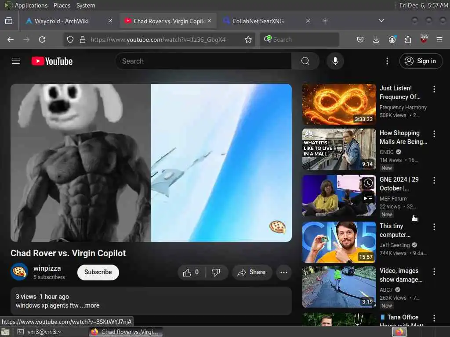Like the video with thumbs up
Screen dimensions: 450x337
(192, 272)
